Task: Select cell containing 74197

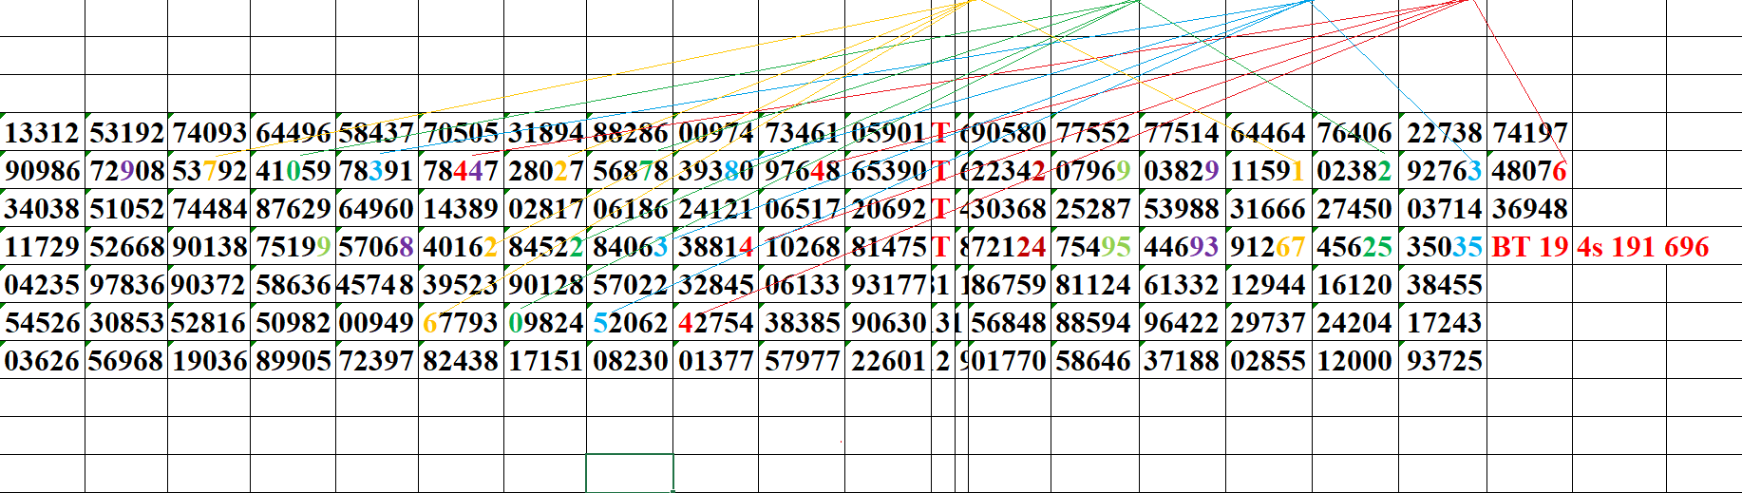Action: pos(1529,132)
